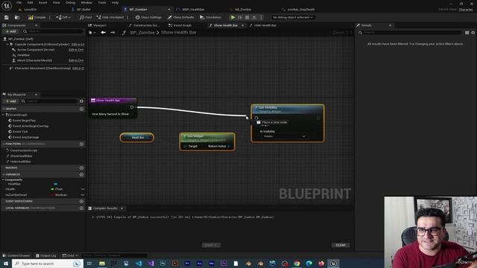
Task: Toggle Health variable visibility eye
Action: coord(83,189)
